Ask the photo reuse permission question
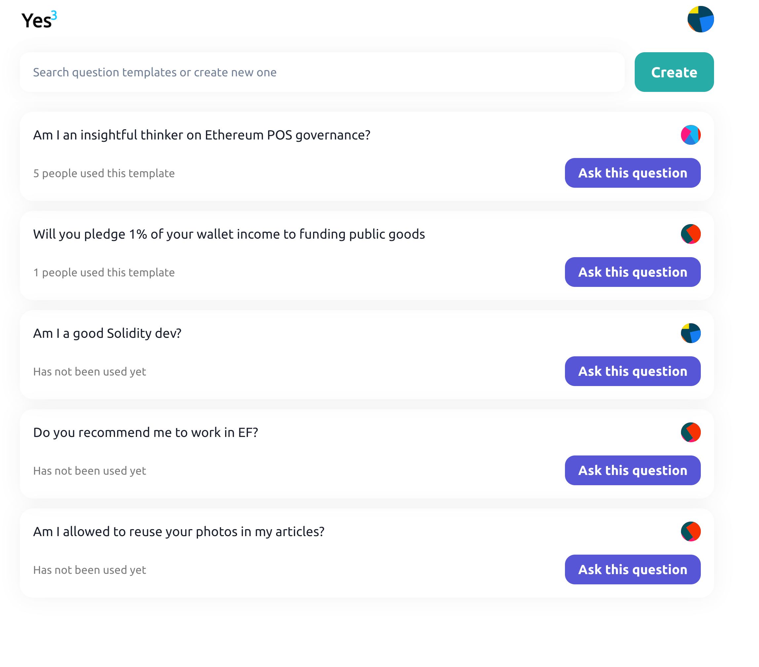 [x=632, y=569]
